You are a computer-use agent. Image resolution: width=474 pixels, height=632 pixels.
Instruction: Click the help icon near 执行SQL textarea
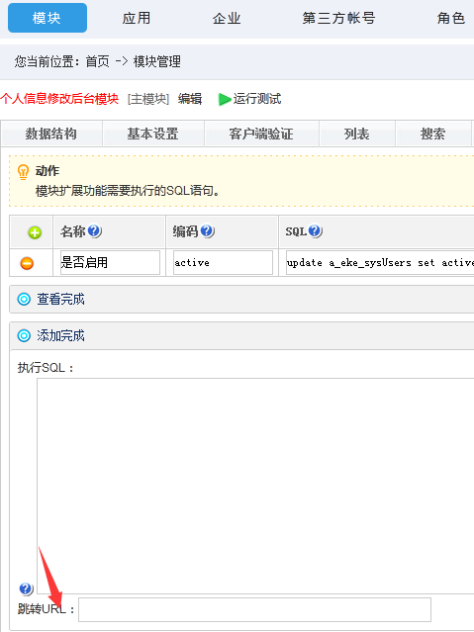26,588
